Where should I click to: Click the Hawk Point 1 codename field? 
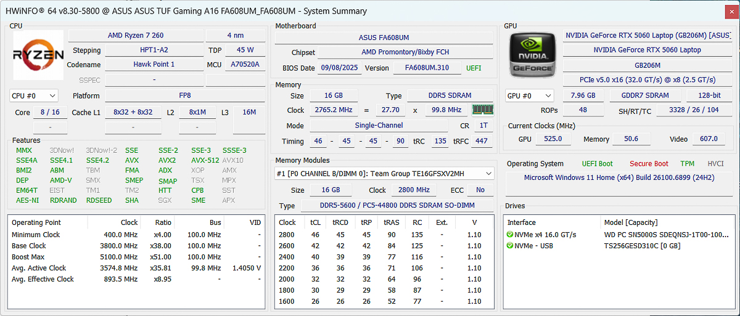click(x=154, y=64)
